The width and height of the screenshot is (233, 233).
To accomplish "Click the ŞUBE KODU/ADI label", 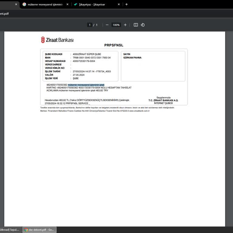I will click(54, 54).
